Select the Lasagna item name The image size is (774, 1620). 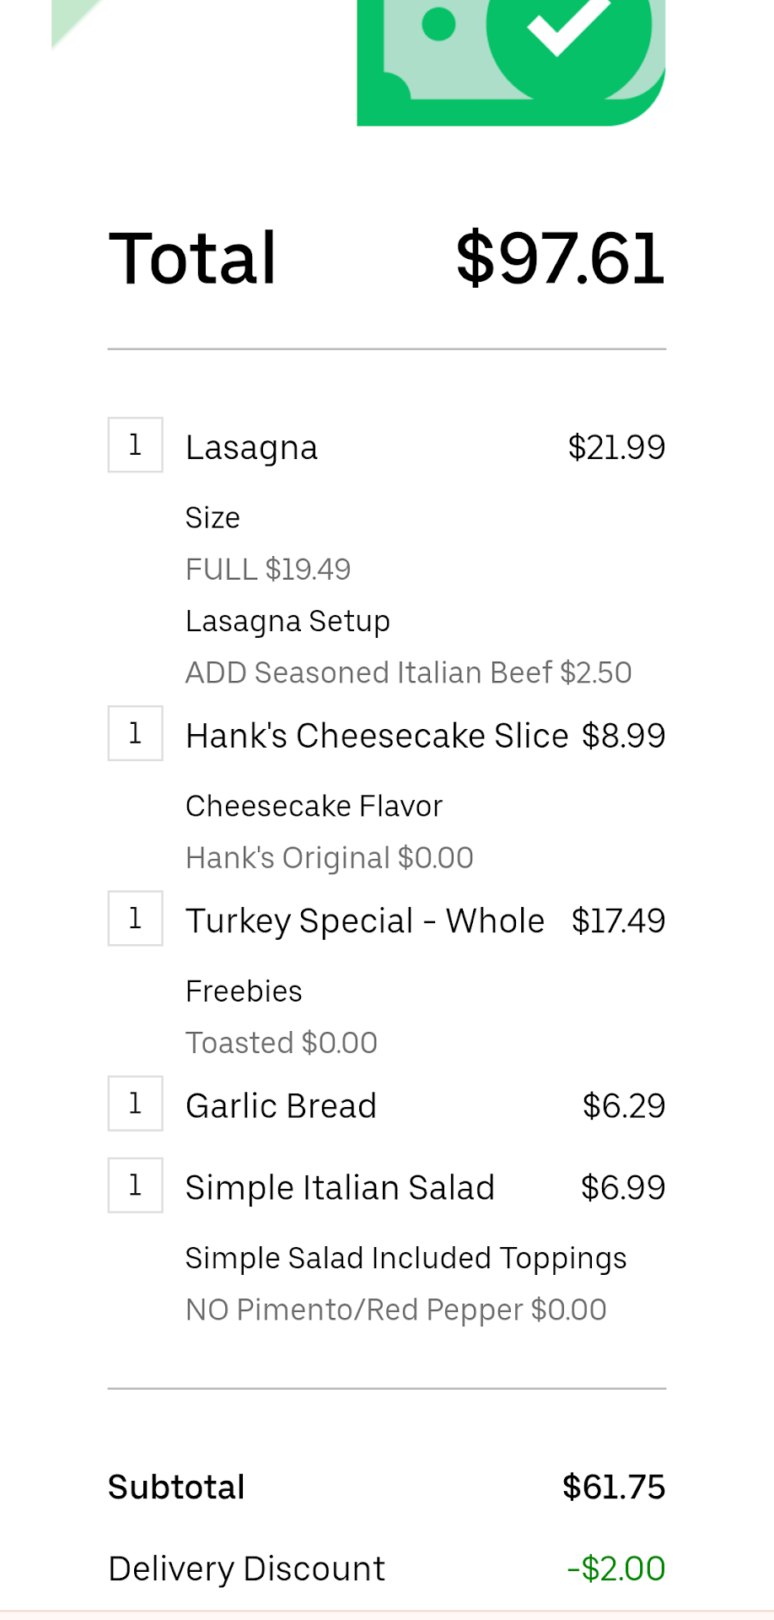coord(251,447)
